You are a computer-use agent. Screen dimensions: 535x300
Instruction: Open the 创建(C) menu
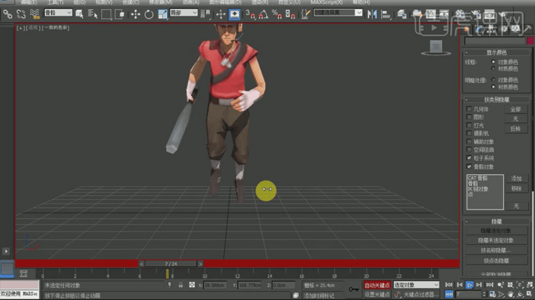pos(130,2)
